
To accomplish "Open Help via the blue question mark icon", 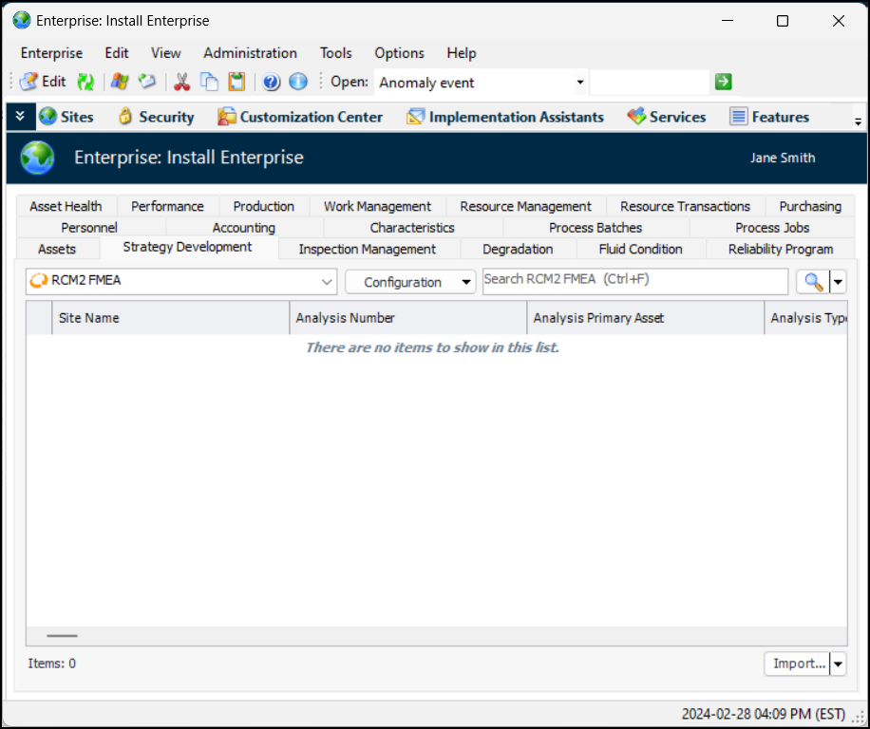I will (x=272, y=83).
